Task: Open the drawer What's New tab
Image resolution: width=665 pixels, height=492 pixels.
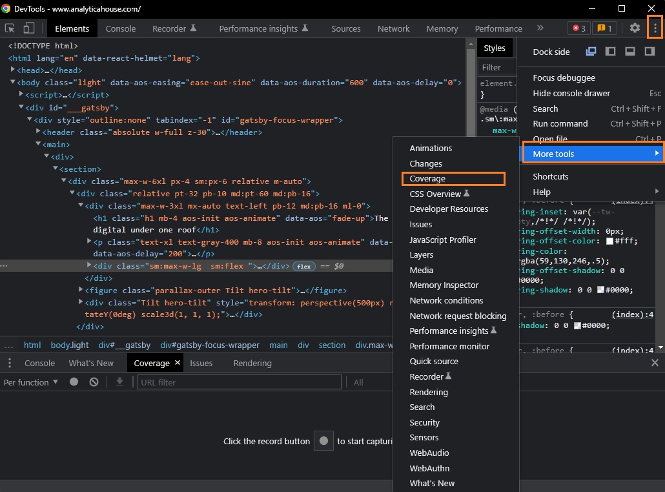Action: (x=91, y=363)
